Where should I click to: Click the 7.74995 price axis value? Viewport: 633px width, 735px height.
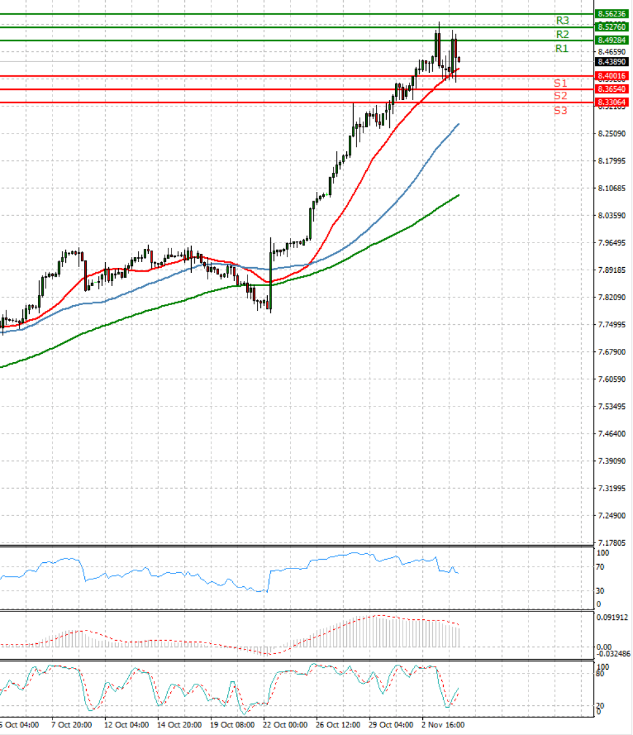[x=611, y=324]
